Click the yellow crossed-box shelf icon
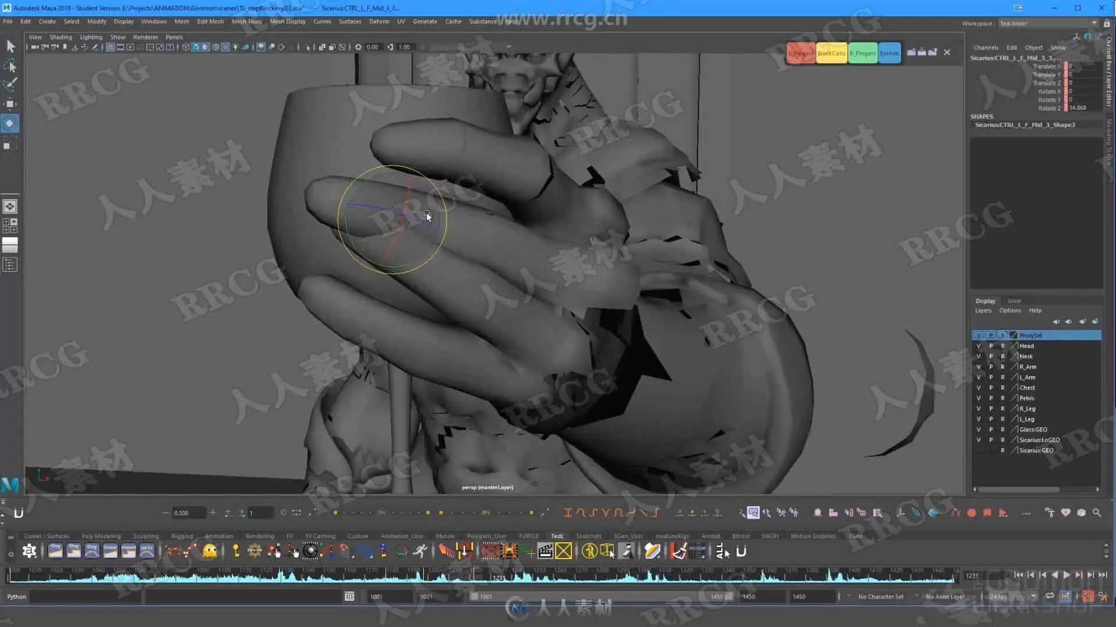 (x=563, y=551)
